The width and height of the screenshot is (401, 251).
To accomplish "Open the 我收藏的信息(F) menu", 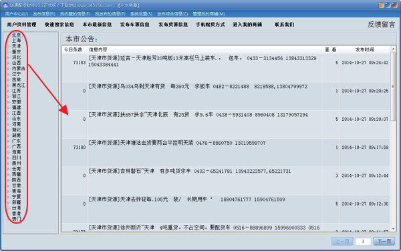I will (x=75, y=14).
